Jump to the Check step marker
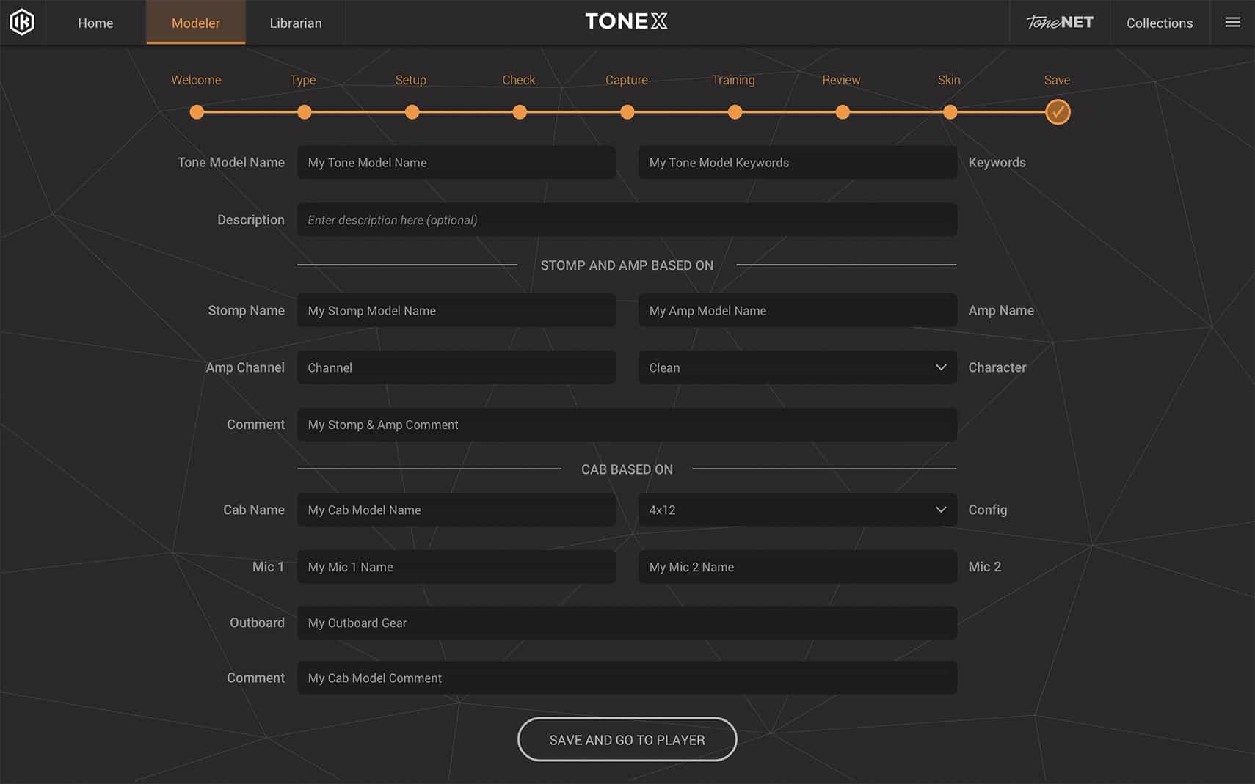This screenshot has width=1255, height=784. click(520, 112)
